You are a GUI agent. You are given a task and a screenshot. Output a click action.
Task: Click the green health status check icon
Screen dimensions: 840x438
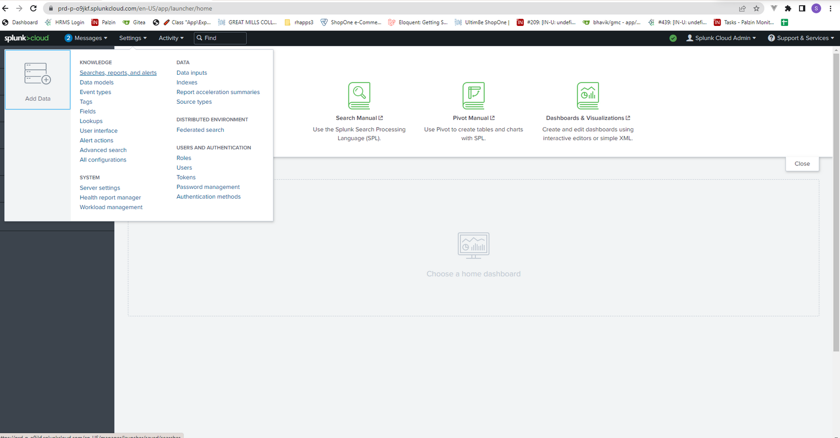pyautogui.click(x=673, y=38)
